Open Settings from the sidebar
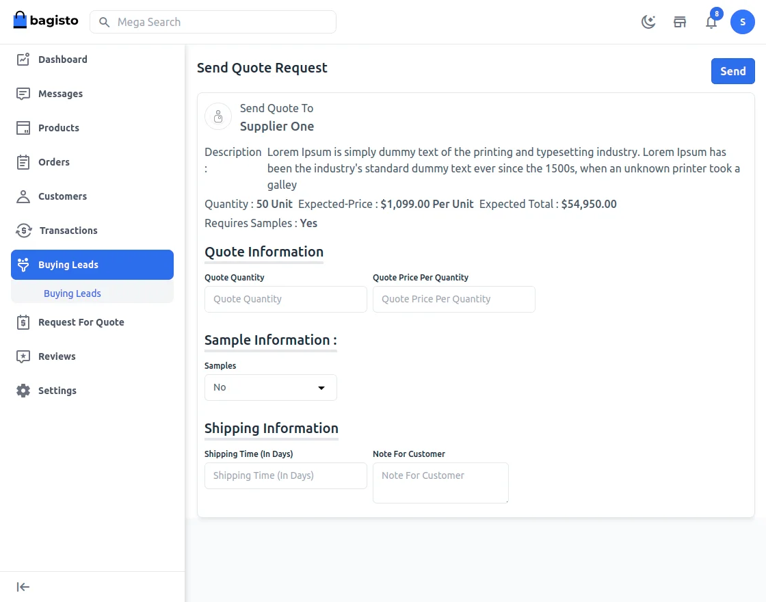Screen dimensions: 766x602 coord(24,391)
